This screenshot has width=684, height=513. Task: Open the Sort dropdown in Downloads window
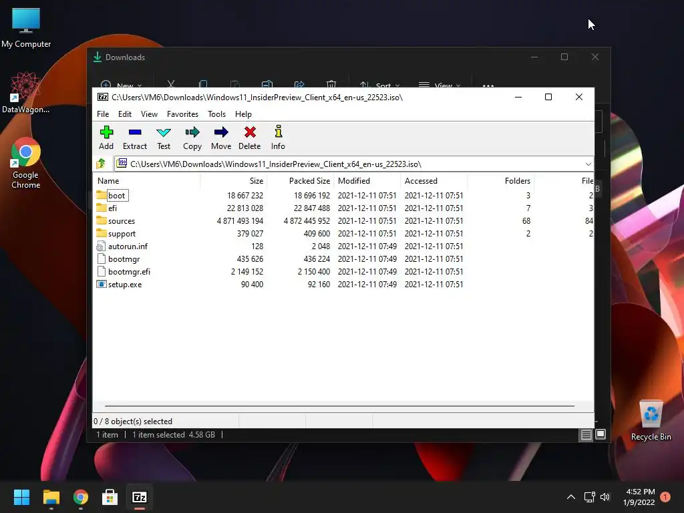point(379,85)
